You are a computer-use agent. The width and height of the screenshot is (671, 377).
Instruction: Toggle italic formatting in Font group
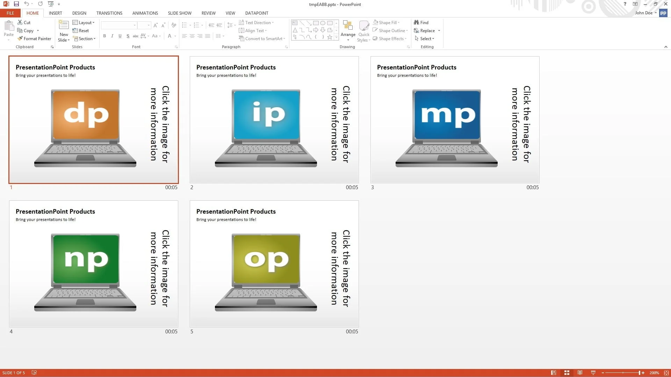[x=112, y=36]
